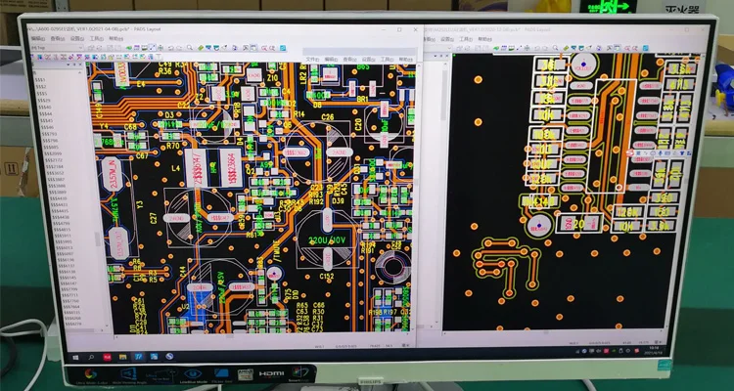734x391 pixels.
Task: Select net $$$4799 in project explorer list
Action: [x=62, y=223]
